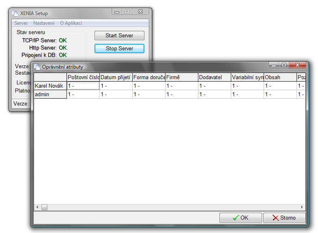Select the Forma doručení column header

149,77
